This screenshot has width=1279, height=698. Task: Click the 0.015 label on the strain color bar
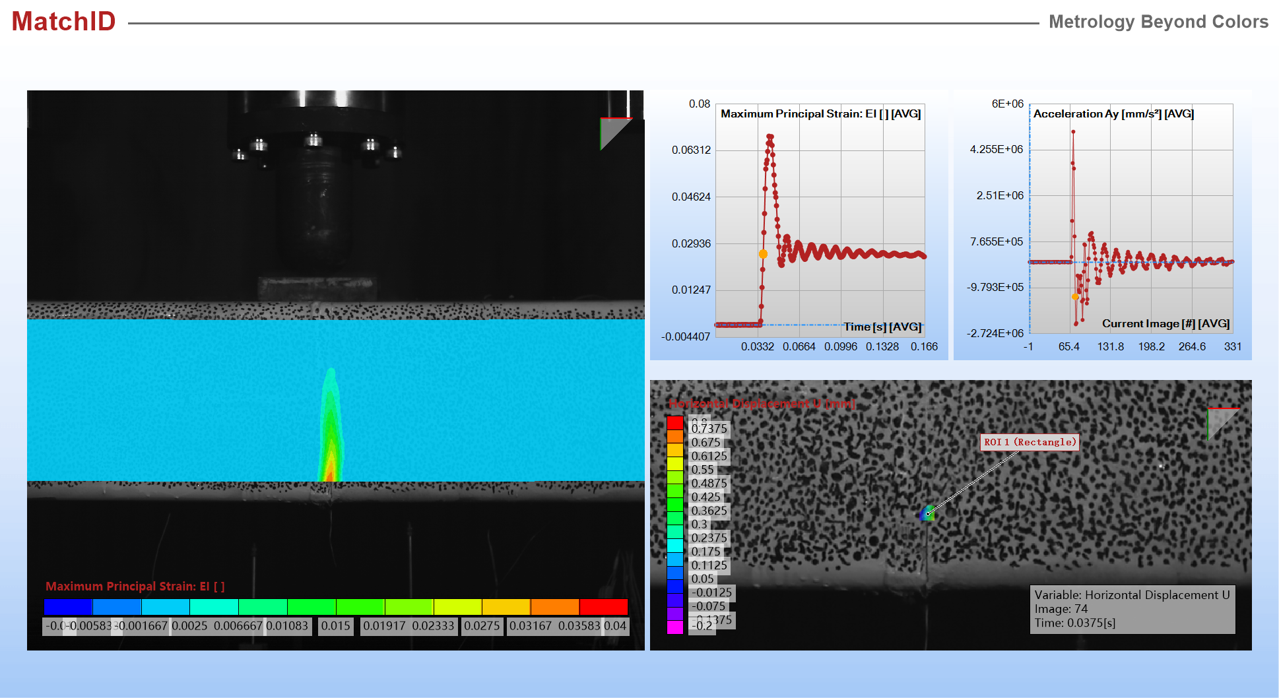(x=335, y=625)
